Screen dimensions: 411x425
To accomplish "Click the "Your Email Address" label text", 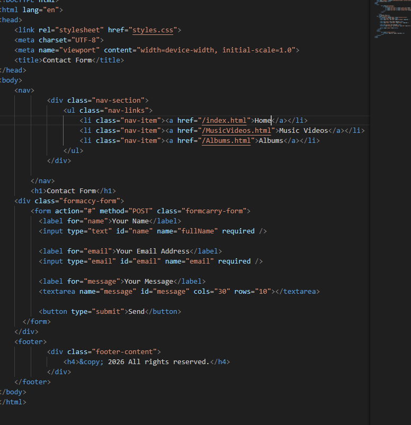I will [153, 251].
